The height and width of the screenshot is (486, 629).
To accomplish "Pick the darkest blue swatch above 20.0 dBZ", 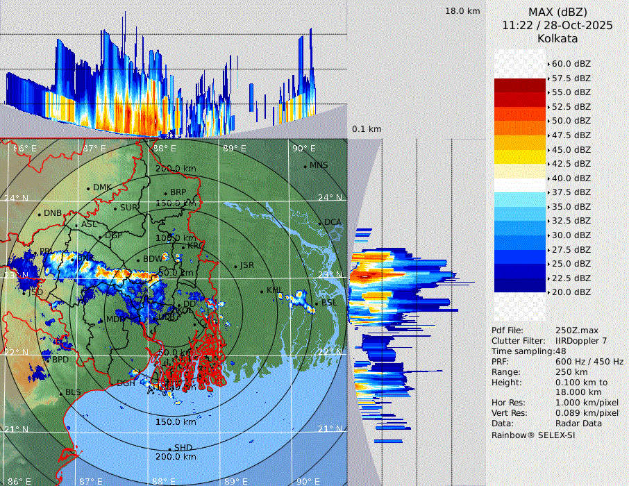I will click(520, 285).
